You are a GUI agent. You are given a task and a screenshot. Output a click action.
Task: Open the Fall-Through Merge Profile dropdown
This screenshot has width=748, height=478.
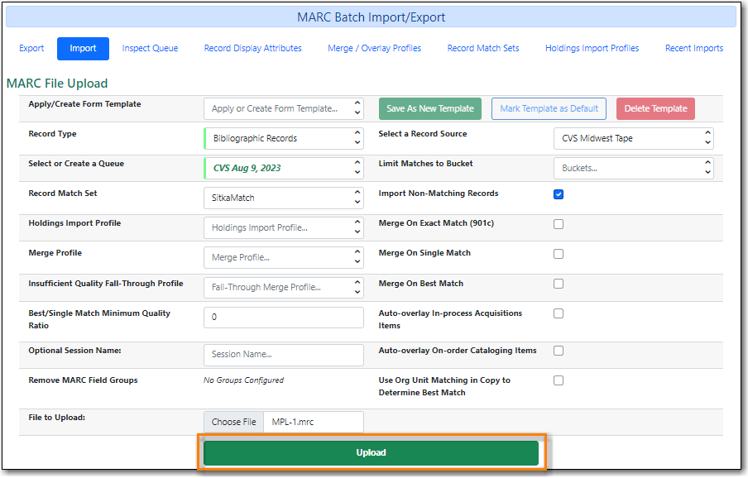point(284,287)
